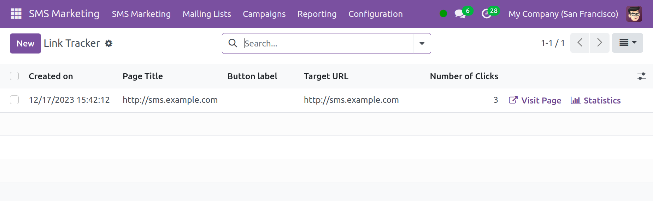This screenshot has height=201, width=653.
Task: Open the Reporting menu
Action: (x=317, y=14)
